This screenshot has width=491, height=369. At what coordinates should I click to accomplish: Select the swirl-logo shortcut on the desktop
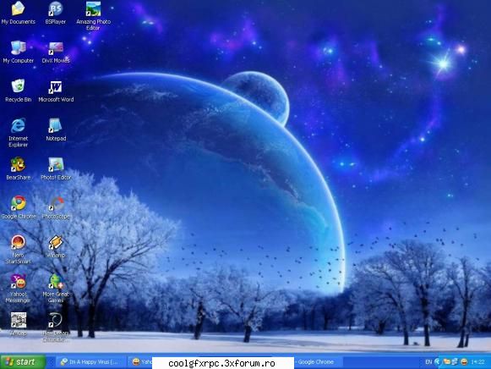pyautogui.click(x=56, y=328)
